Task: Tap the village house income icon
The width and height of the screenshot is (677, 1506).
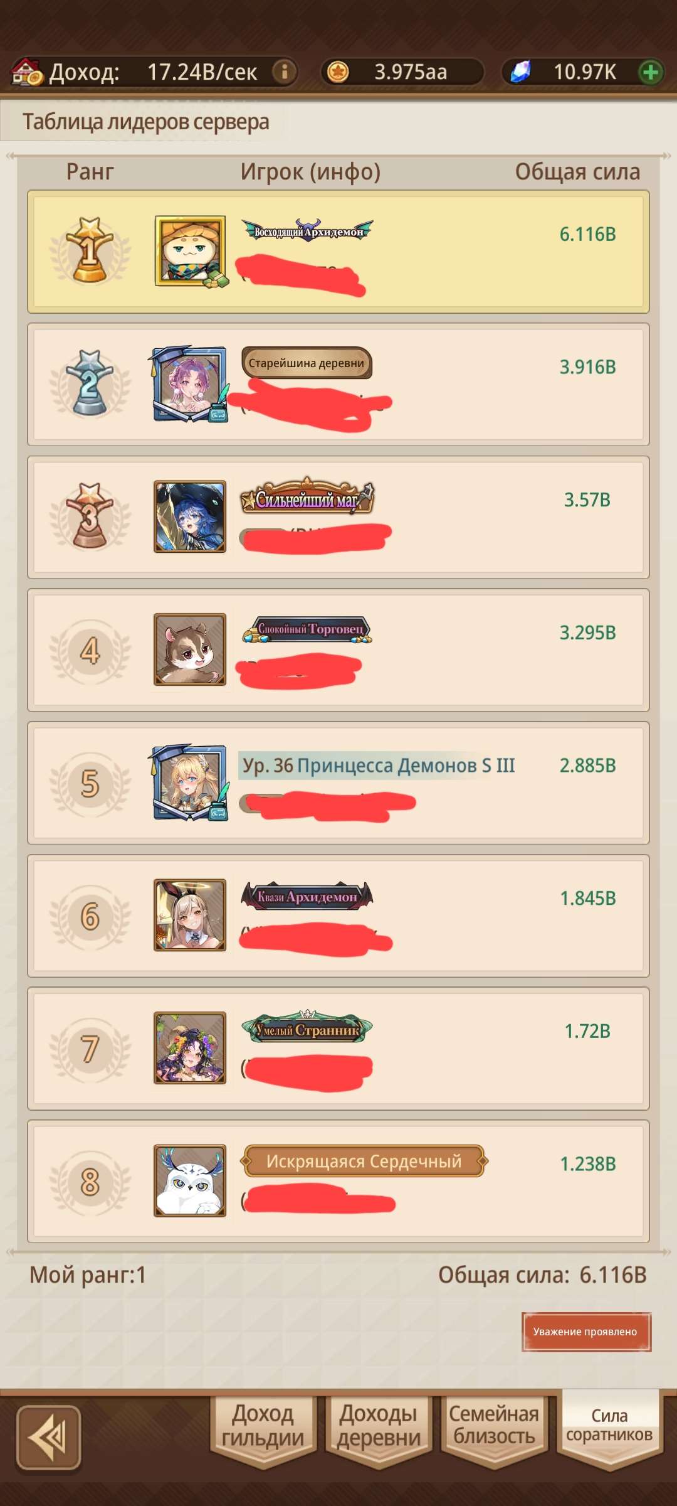Action: click(27, 72)
